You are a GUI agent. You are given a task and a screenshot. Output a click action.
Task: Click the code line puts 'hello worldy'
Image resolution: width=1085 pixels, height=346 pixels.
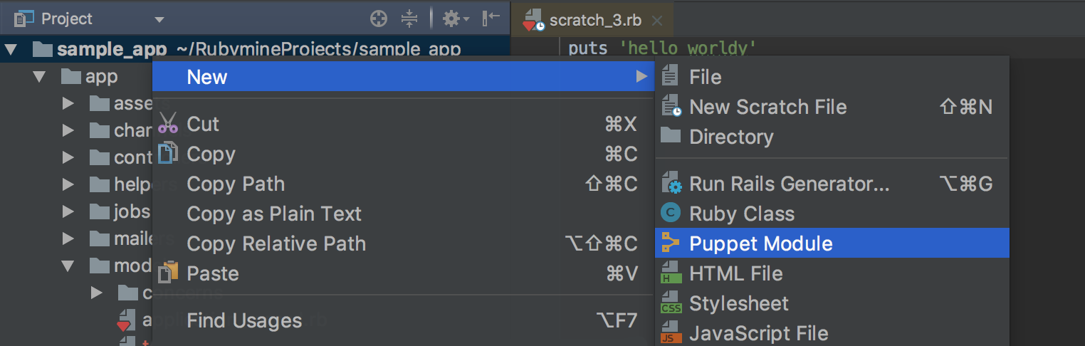[x=662, y=48]
